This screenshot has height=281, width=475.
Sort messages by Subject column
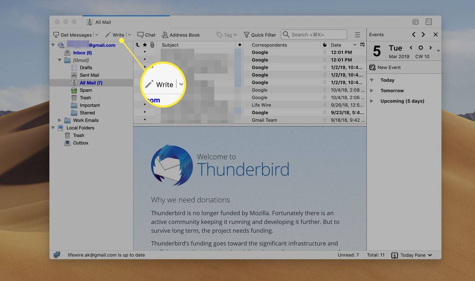(170, 45)
